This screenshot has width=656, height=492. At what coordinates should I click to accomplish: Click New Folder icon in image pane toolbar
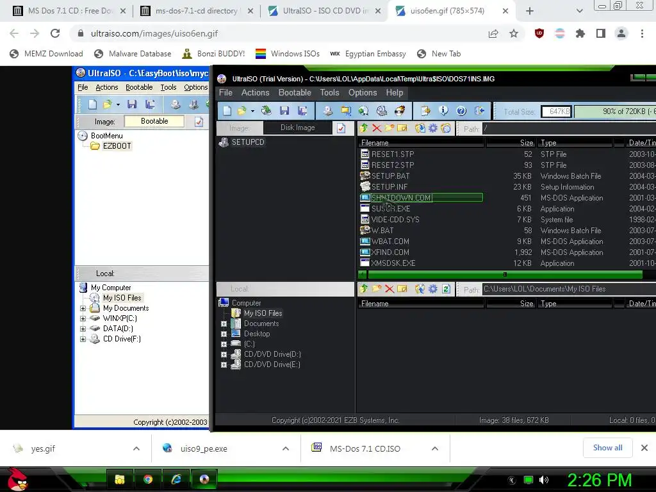coord(389,128)
